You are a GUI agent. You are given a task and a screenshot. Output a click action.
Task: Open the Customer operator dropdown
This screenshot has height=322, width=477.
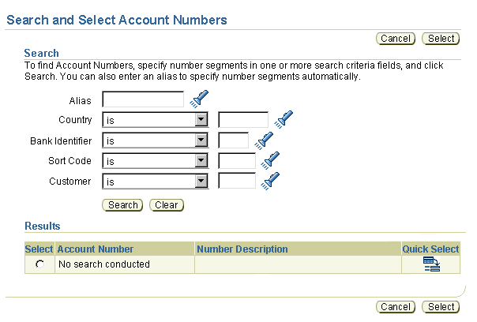click(x=201, y=182)
